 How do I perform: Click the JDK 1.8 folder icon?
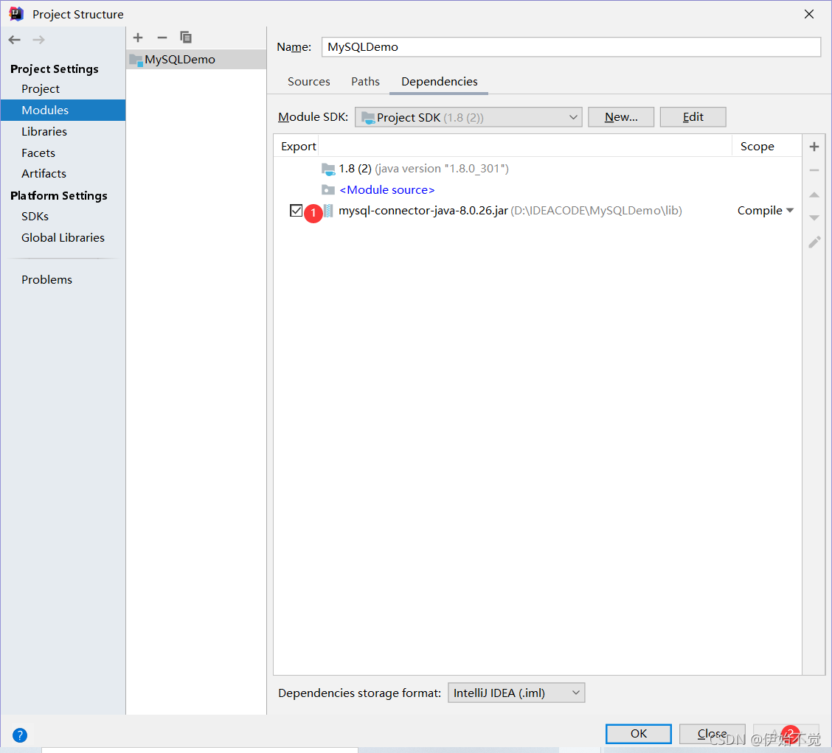(x=328, y=169)
